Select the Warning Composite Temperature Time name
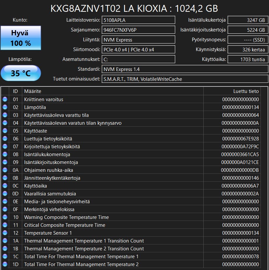 (x=66, y=217)
